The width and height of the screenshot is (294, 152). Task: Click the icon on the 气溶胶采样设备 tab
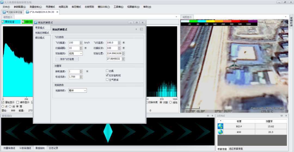click(x=4, y=12)
